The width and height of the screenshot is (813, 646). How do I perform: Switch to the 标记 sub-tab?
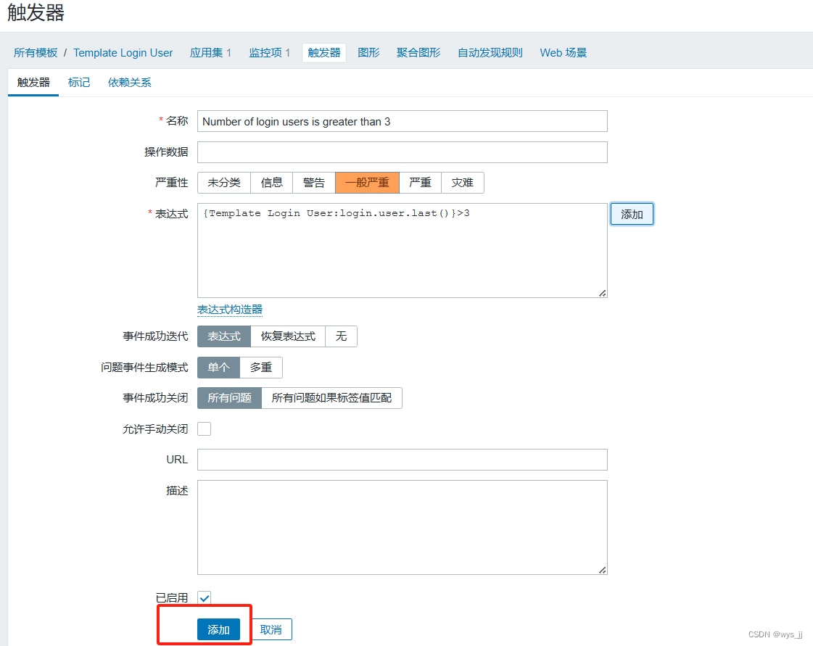click(x=79, y=83)
